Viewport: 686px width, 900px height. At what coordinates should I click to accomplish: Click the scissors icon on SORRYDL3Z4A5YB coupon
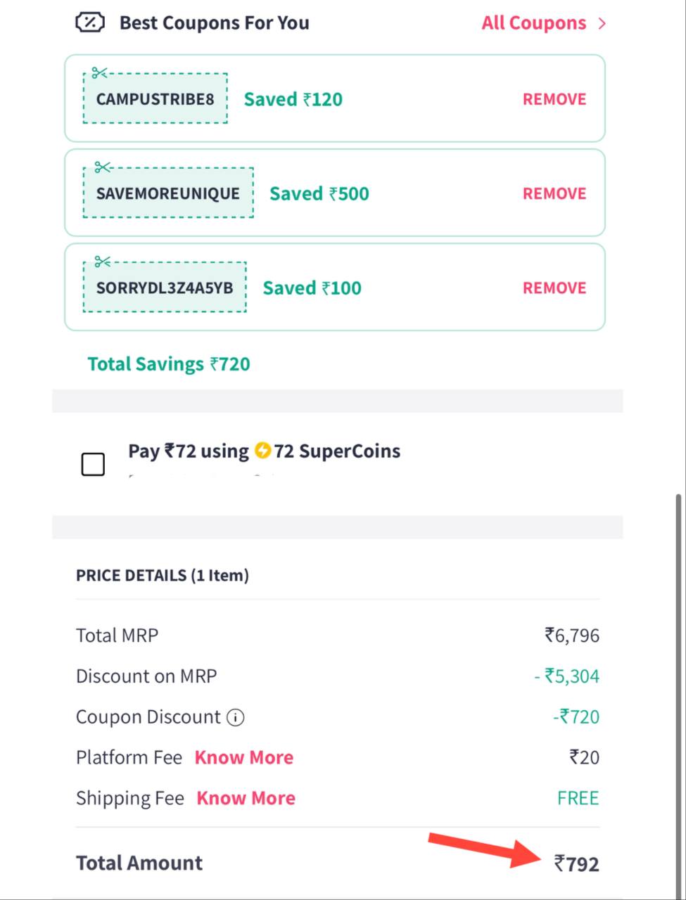tap(103, 262)
